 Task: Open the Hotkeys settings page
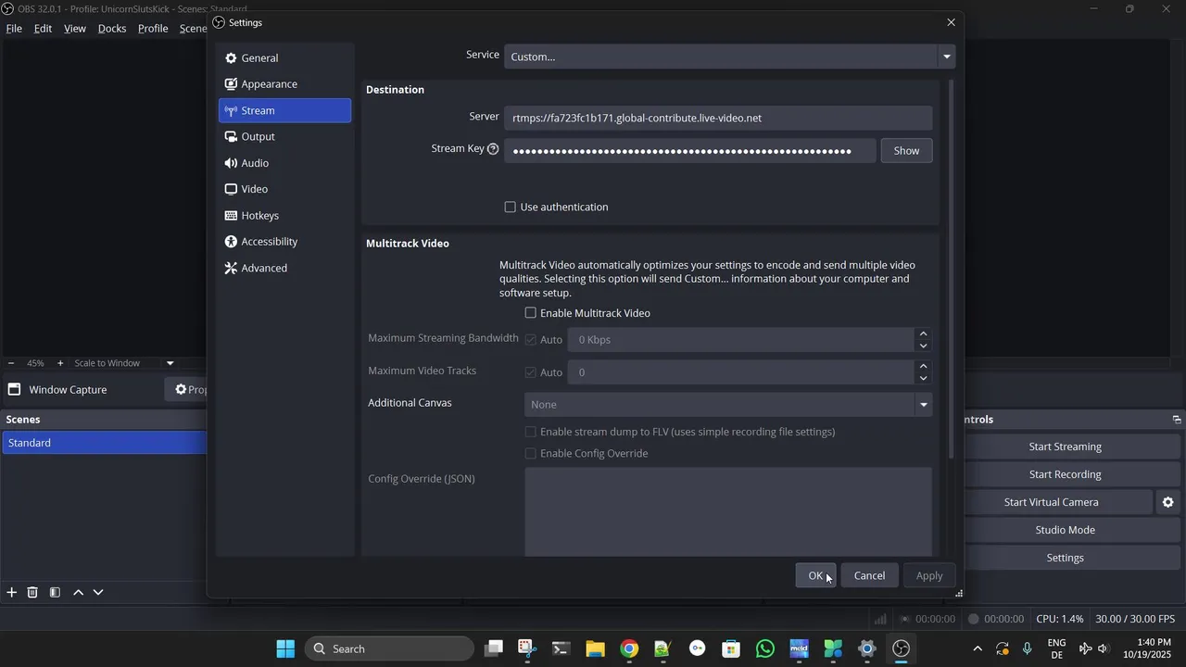pos(285,216)
